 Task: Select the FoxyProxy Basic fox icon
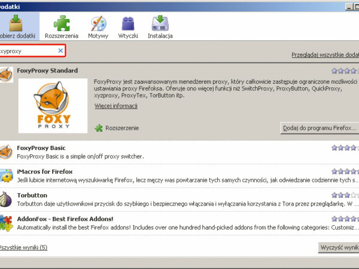[5, 152]
